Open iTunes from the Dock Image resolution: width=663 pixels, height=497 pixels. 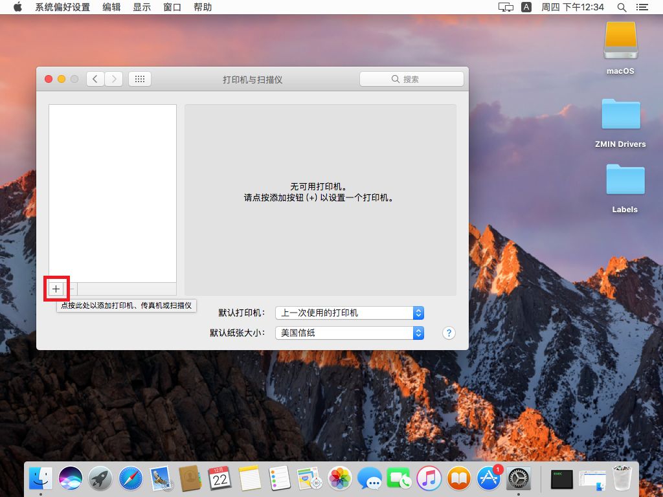point(429,478)
